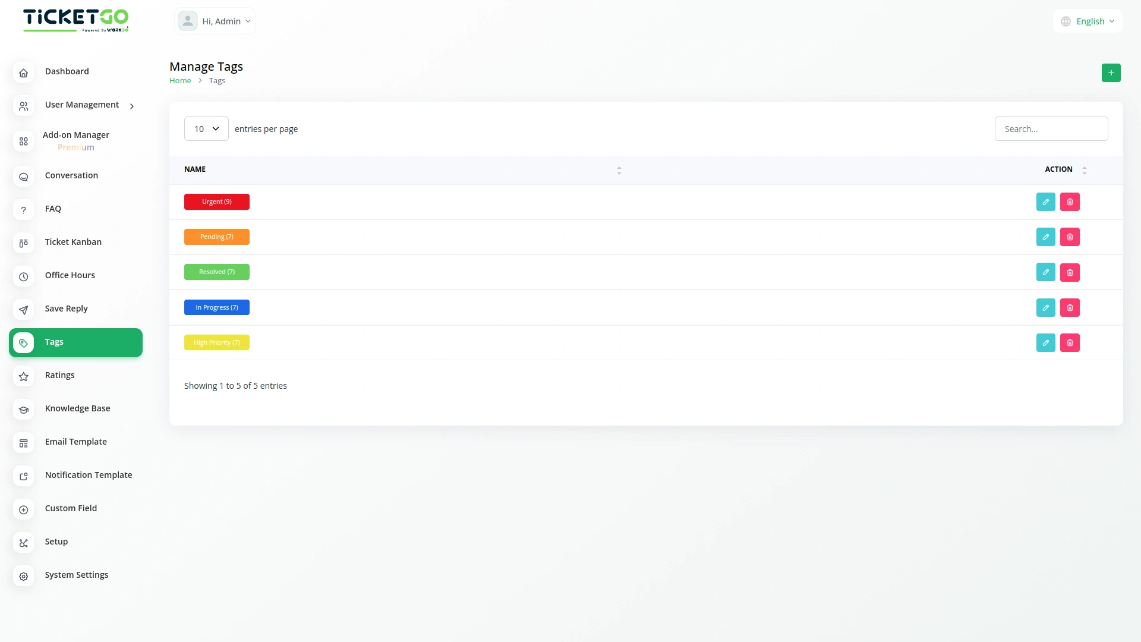The image size is (1141, 642).
Task: Delete the Pending tag via trash icon
Action: tap(1070, 237)
